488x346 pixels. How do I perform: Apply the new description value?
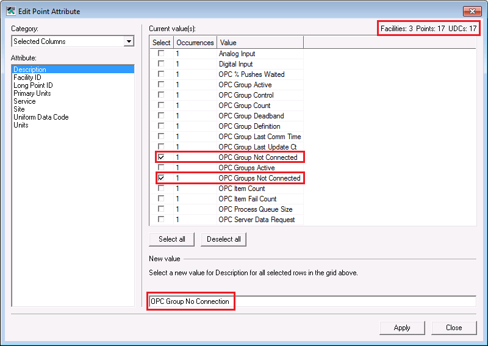[x=402, y=328]
